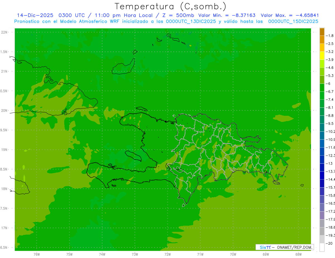Click the -6.7 colorbar label
The image size is (335, 258).
coord(330,92)
